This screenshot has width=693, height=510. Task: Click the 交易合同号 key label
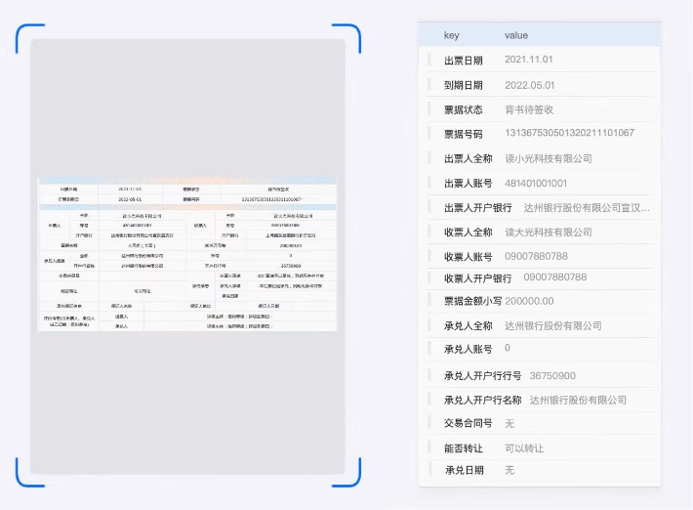point(469,423)
